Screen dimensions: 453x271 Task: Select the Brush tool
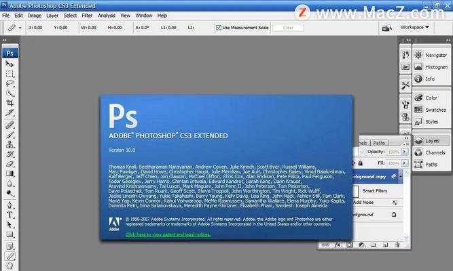(10, 135)
